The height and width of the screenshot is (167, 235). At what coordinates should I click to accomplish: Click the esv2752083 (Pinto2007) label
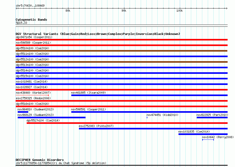point(96,126)
